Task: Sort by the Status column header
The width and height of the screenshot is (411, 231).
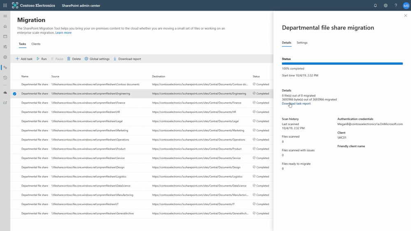Action: (x=256, y=76)
